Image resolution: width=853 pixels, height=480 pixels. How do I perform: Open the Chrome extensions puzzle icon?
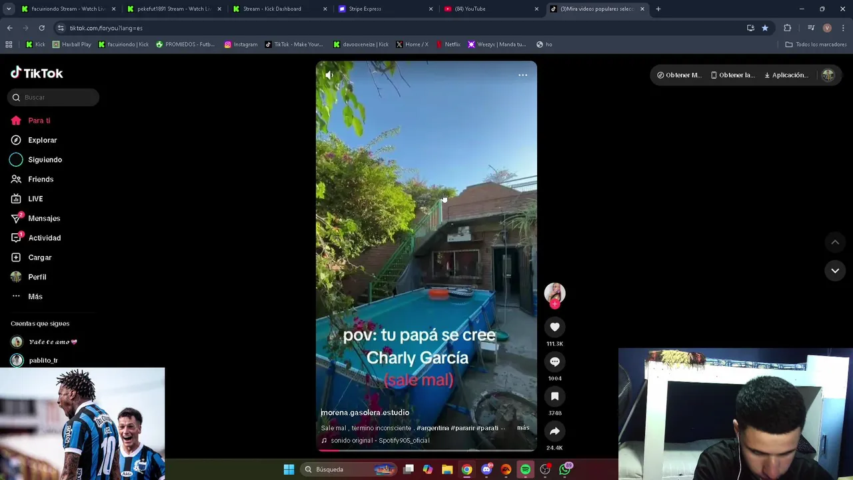[x=788, y=28]
